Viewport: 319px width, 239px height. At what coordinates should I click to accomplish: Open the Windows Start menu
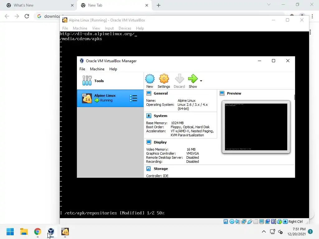(10, 232)
